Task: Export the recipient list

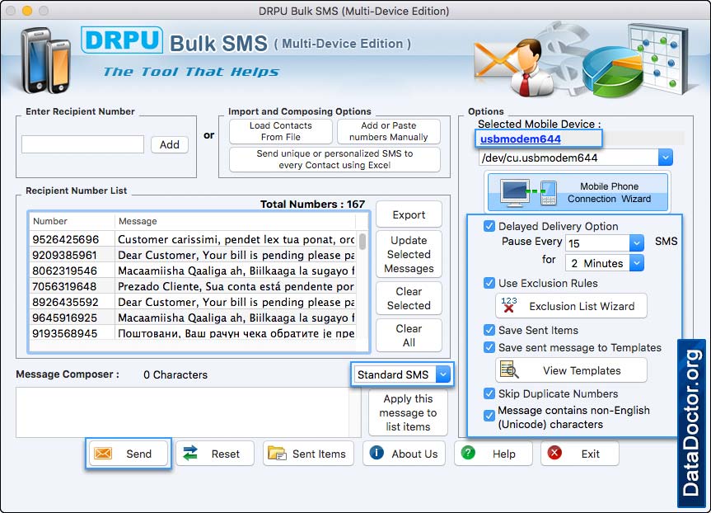Action: coord(409,214)
